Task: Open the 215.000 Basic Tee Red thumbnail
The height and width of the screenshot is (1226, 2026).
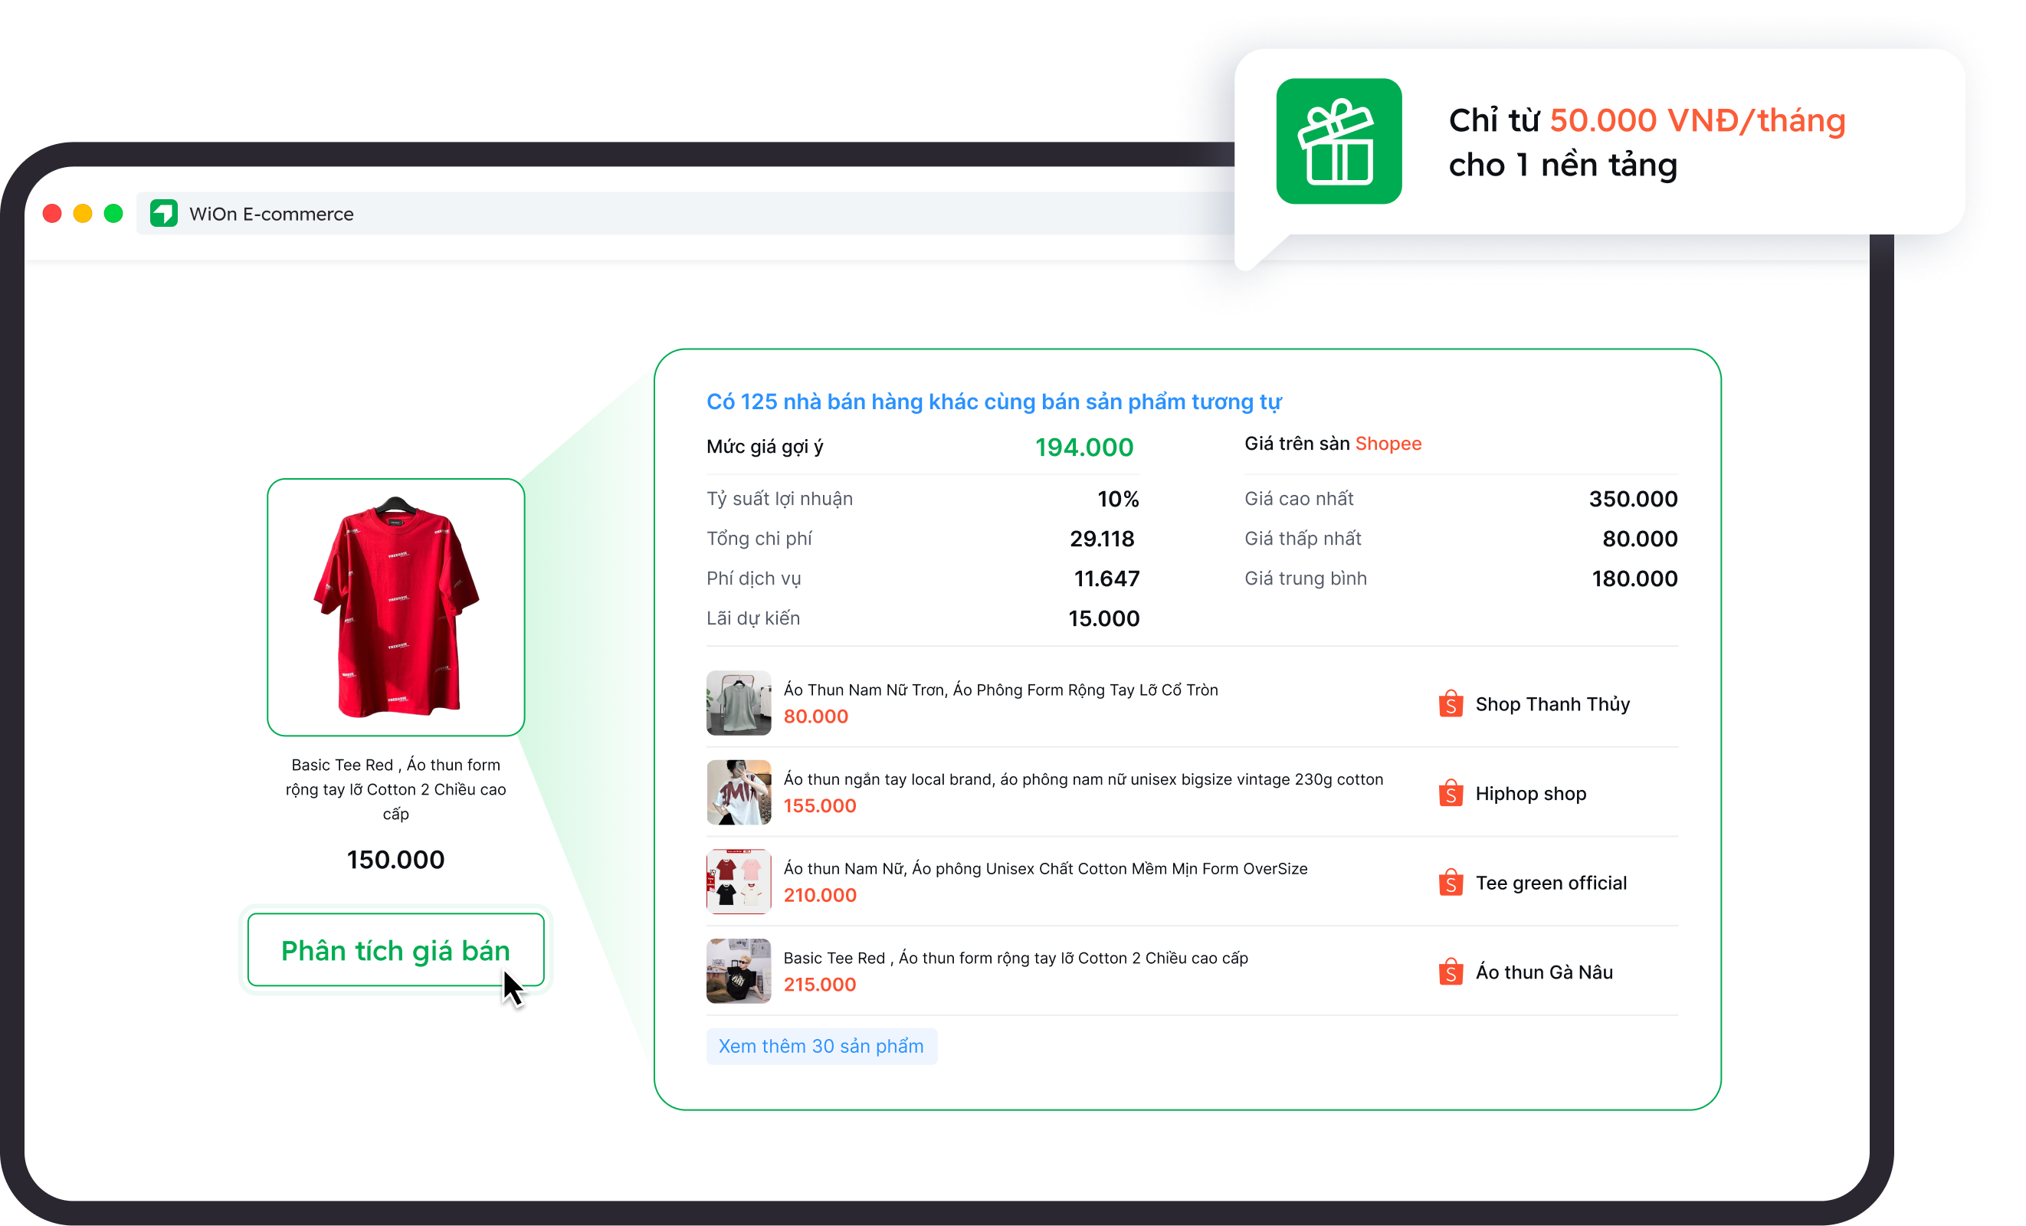Action: pos(739,971)
